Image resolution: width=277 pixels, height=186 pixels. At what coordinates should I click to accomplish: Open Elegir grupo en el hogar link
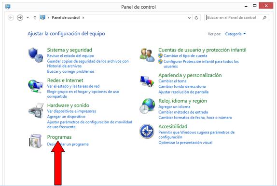83,94
